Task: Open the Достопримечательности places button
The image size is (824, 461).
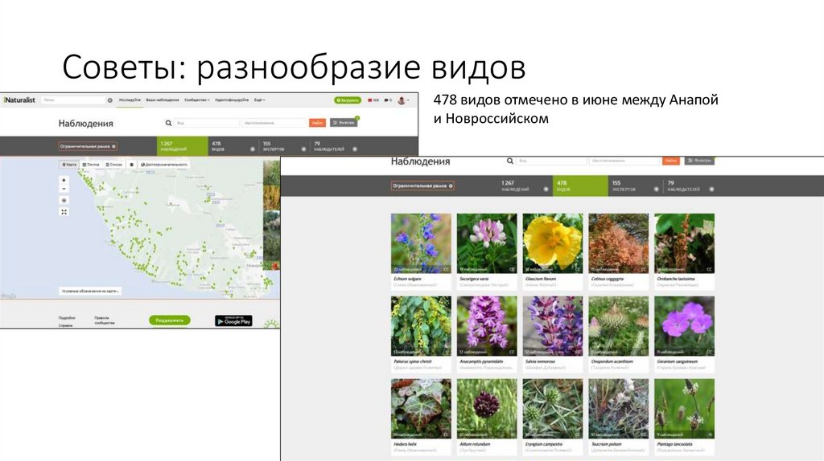Action: click(x=164, y=165)
